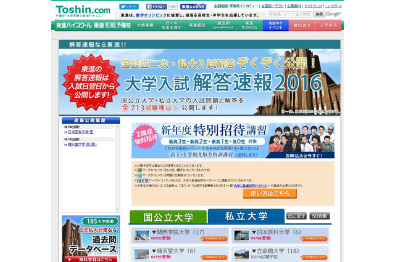The width and height of the screenshot is (395, 262).
Task: Click the orange 使い方はこちら button
Action: click(270, 194)
